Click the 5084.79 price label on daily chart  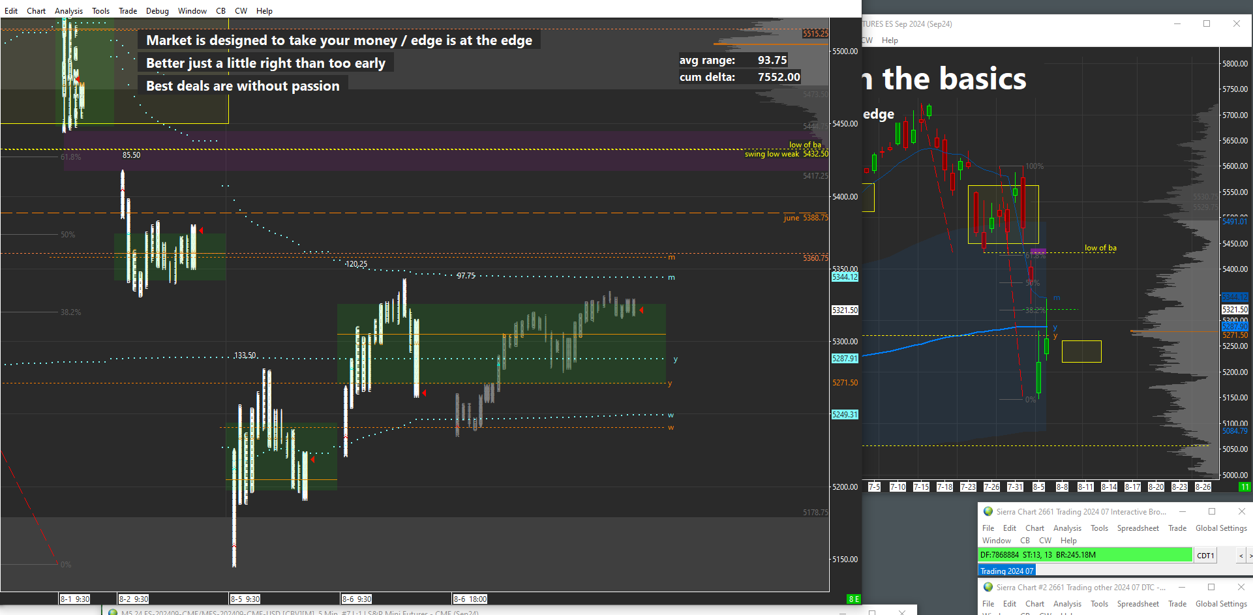(1235, 431)
